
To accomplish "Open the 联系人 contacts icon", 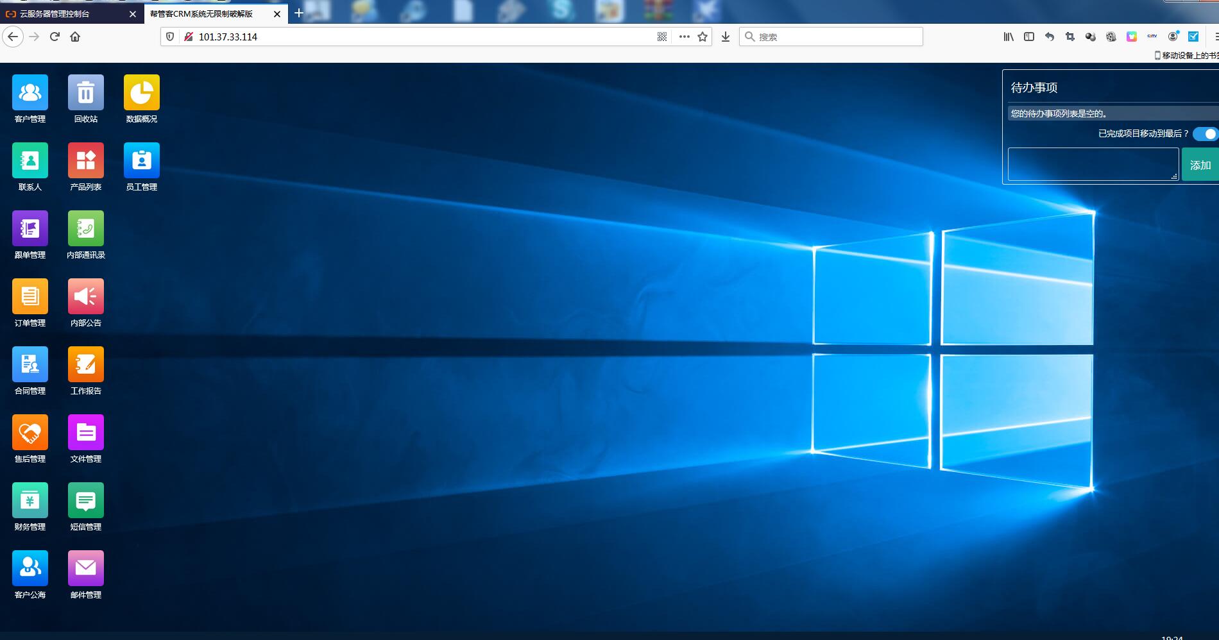I will point(30,161).
